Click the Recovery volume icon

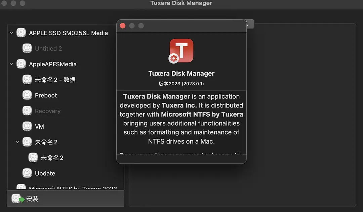(27, 111)
